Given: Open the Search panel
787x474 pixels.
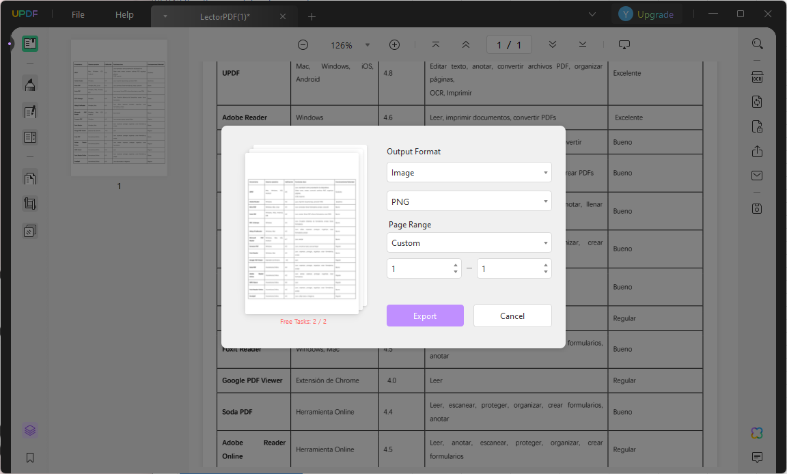Looking at the screenshot, I should pyautogui.click(x=757, y=44).
